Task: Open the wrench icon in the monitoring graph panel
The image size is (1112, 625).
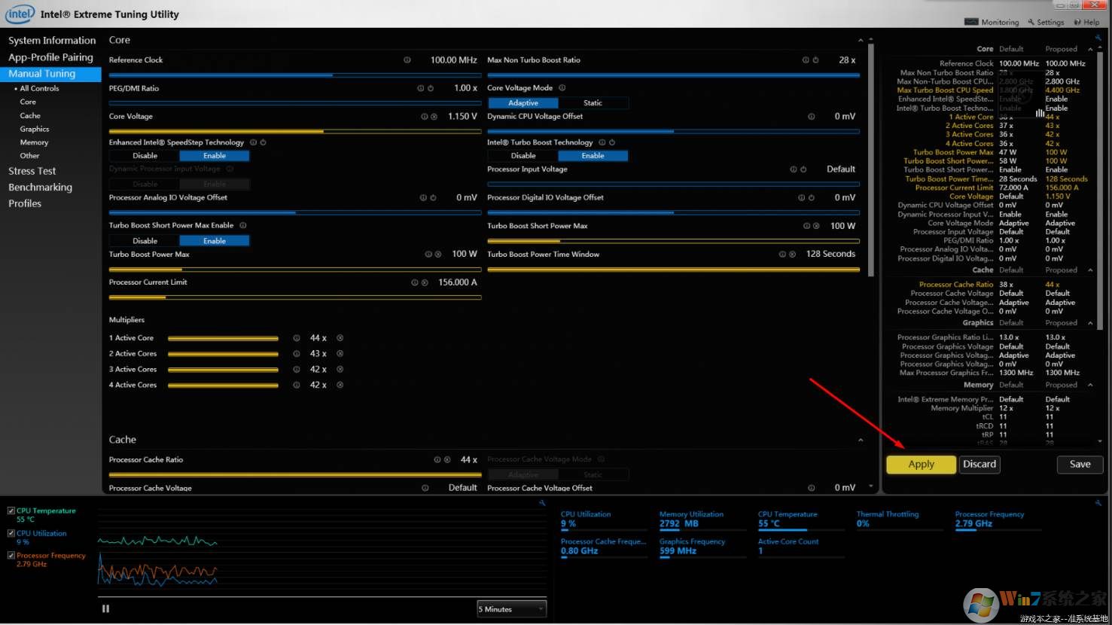Action: click(x=541, y=502)
